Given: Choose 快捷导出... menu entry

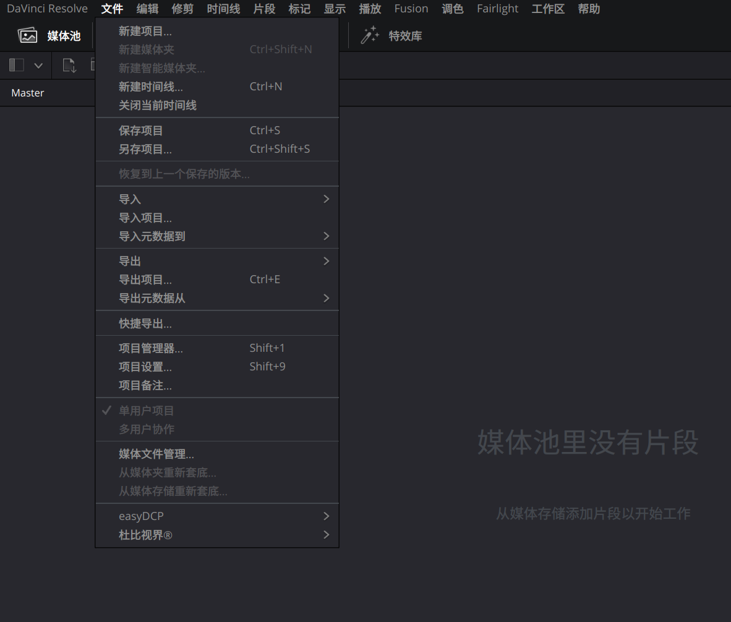Looking at the screenshot, I should 217,323.
